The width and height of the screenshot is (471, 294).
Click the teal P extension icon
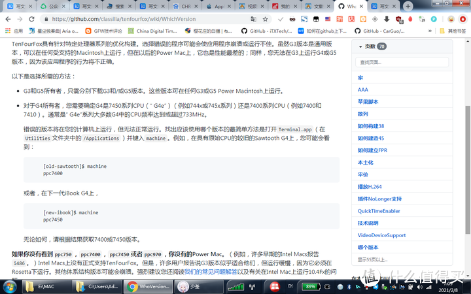[x=434, y=19]
